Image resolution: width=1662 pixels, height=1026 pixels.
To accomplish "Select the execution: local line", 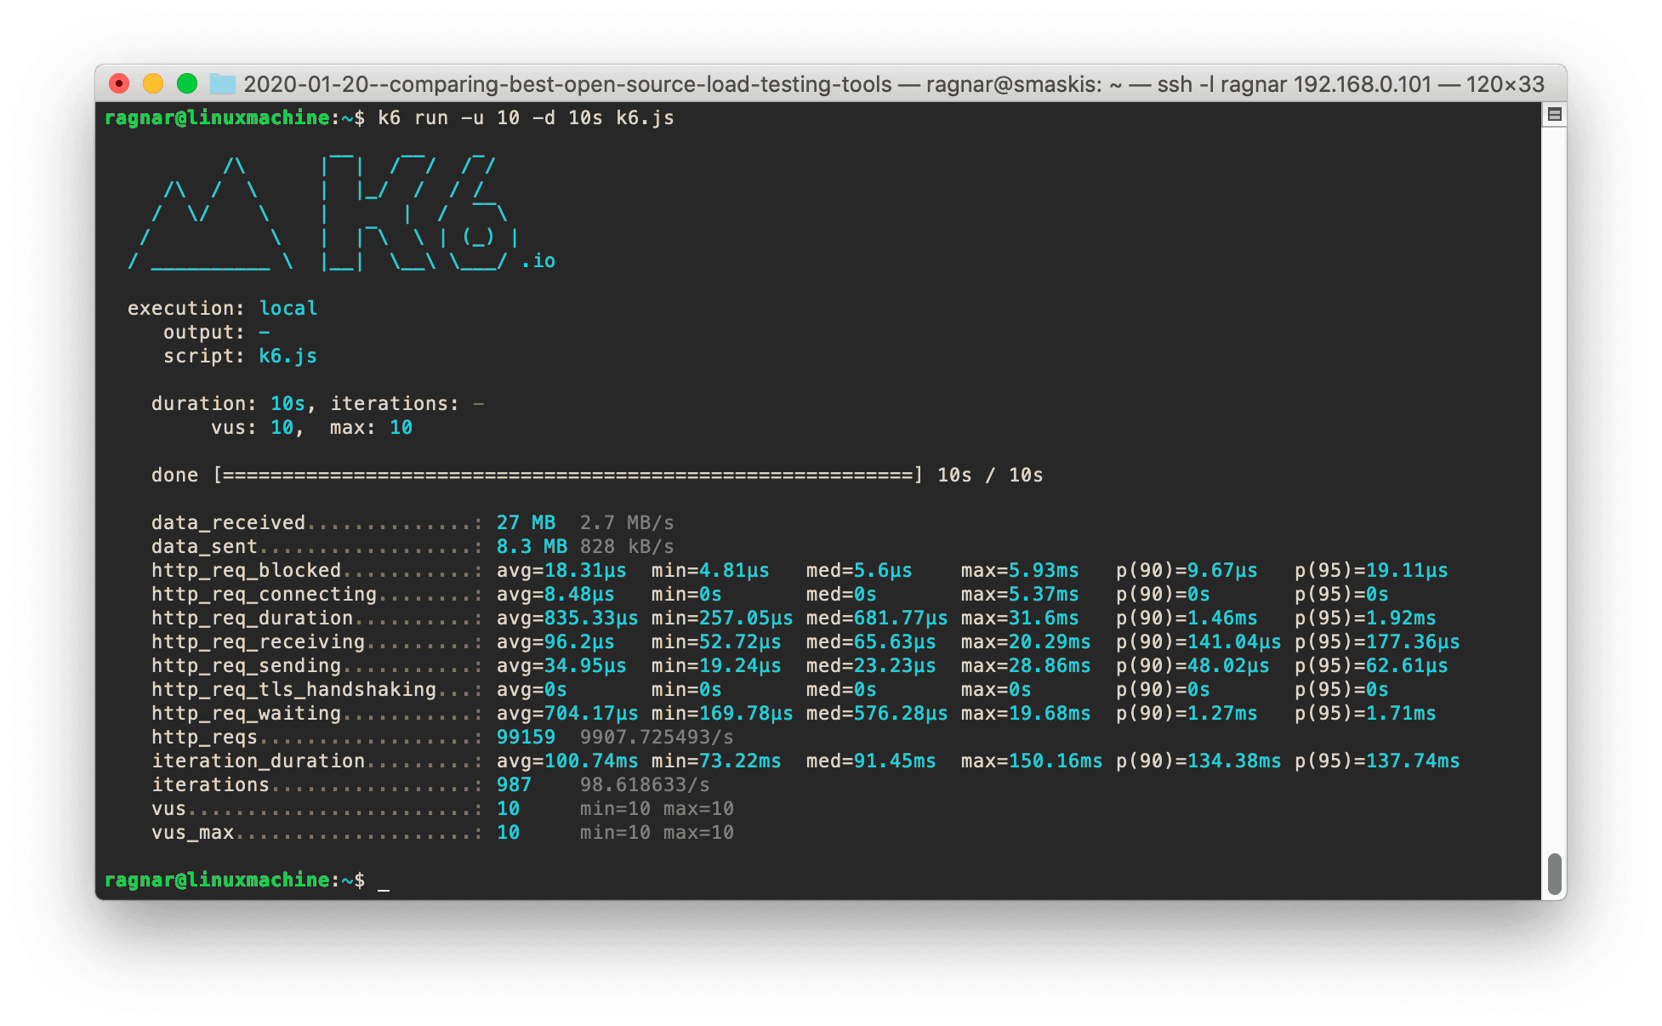I will [221, 307].
